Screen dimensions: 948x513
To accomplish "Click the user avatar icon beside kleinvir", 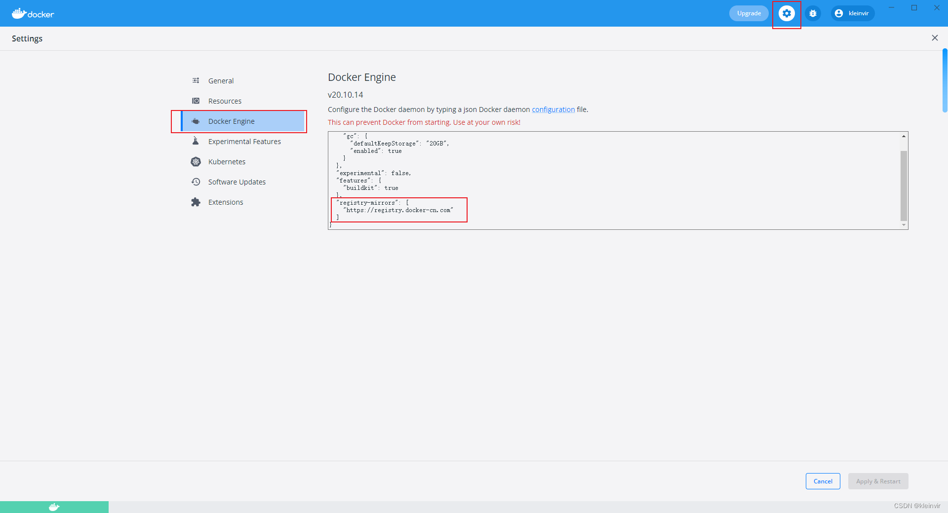I will click(x=838, y=13).
